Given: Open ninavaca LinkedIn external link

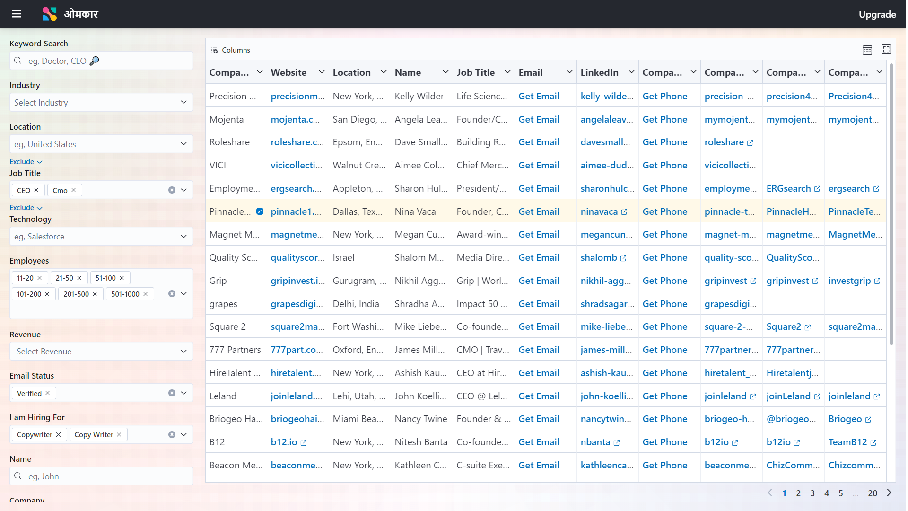Looking at the screenshot, I should pyautogui.click(x=624, y=212).
